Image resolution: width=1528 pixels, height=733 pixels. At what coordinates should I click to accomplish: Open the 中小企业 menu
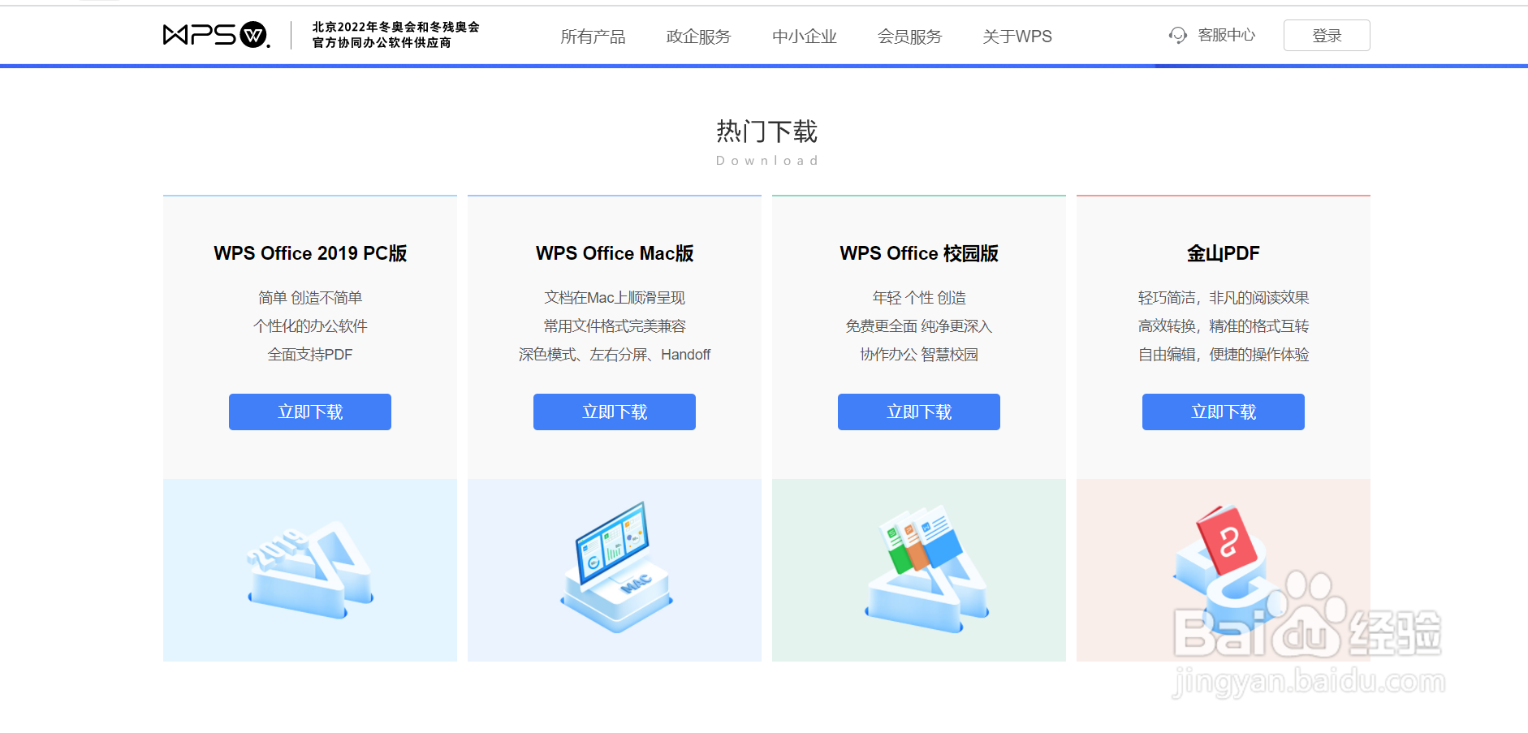point(804,37)
